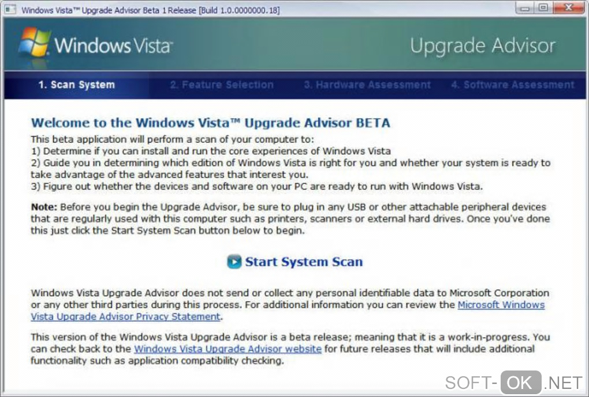The width and height of the screenshot is (589, 397).
Task: Start System Scan via the text link
Action: (304, 262)
